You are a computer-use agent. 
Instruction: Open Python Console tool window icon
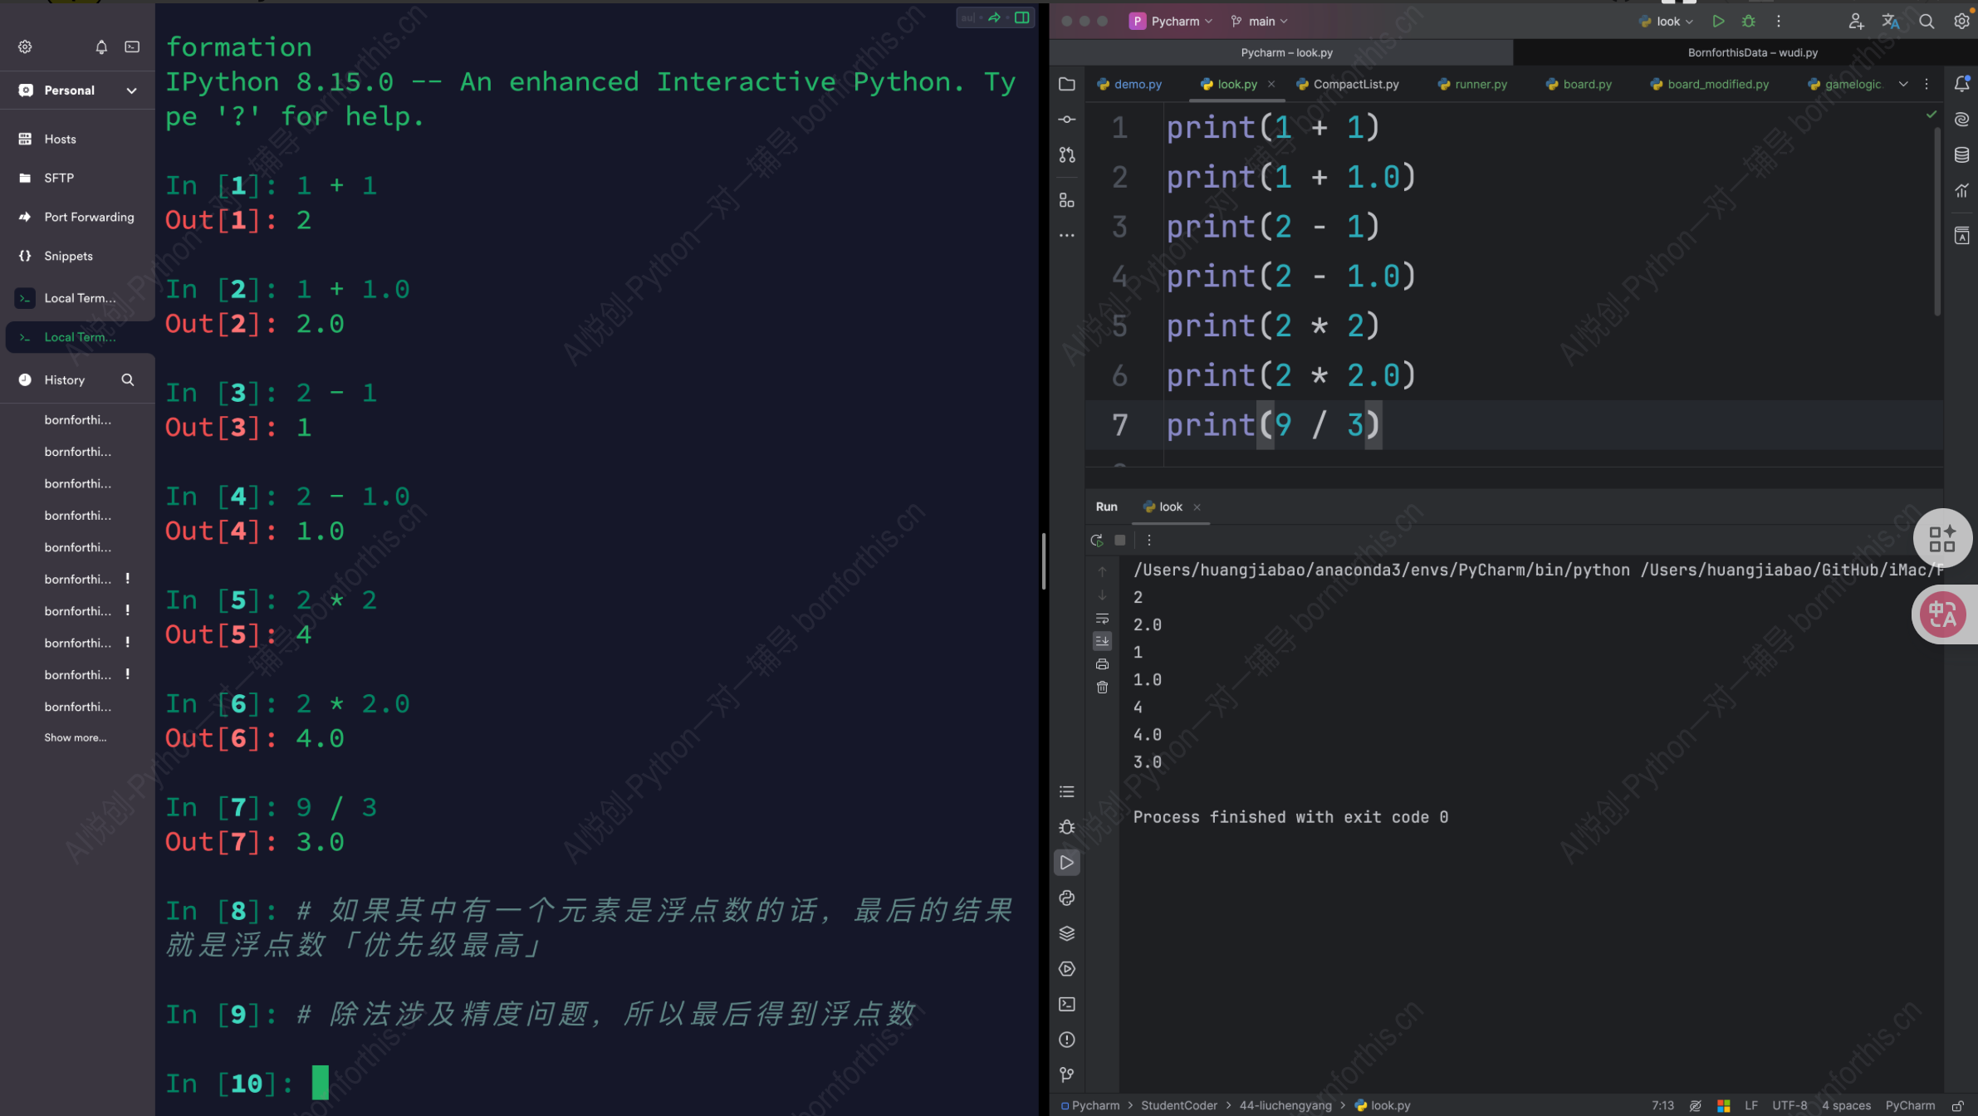[1067, 898]
